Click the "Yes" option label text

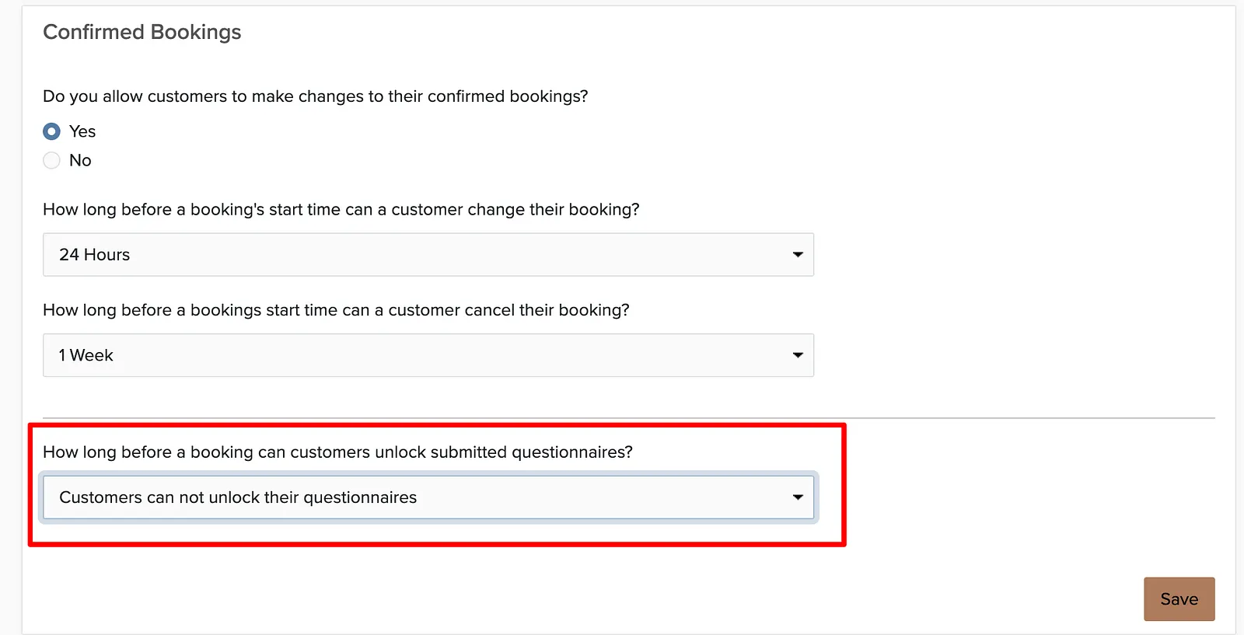[82, 131]
